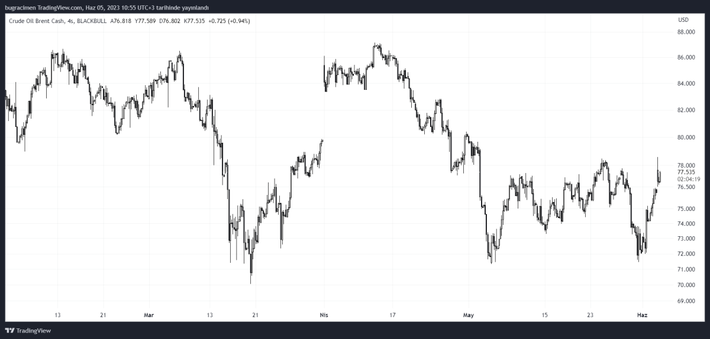The height and width of the screenshot is (339, 710).
Task: Select the Haz label on time axis
Action: 642,315
